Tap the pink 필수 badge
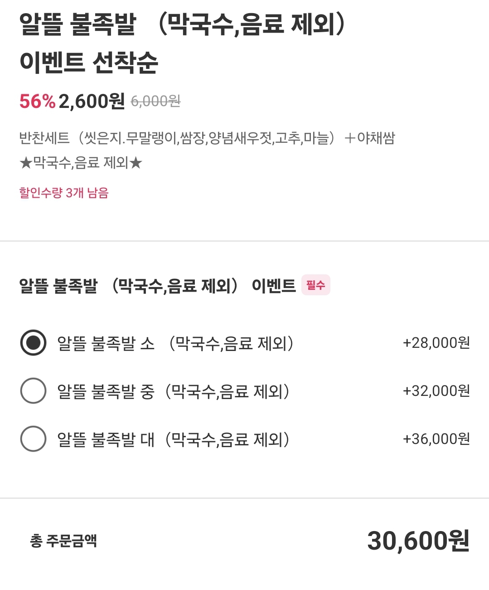 (x=316, y=285)
